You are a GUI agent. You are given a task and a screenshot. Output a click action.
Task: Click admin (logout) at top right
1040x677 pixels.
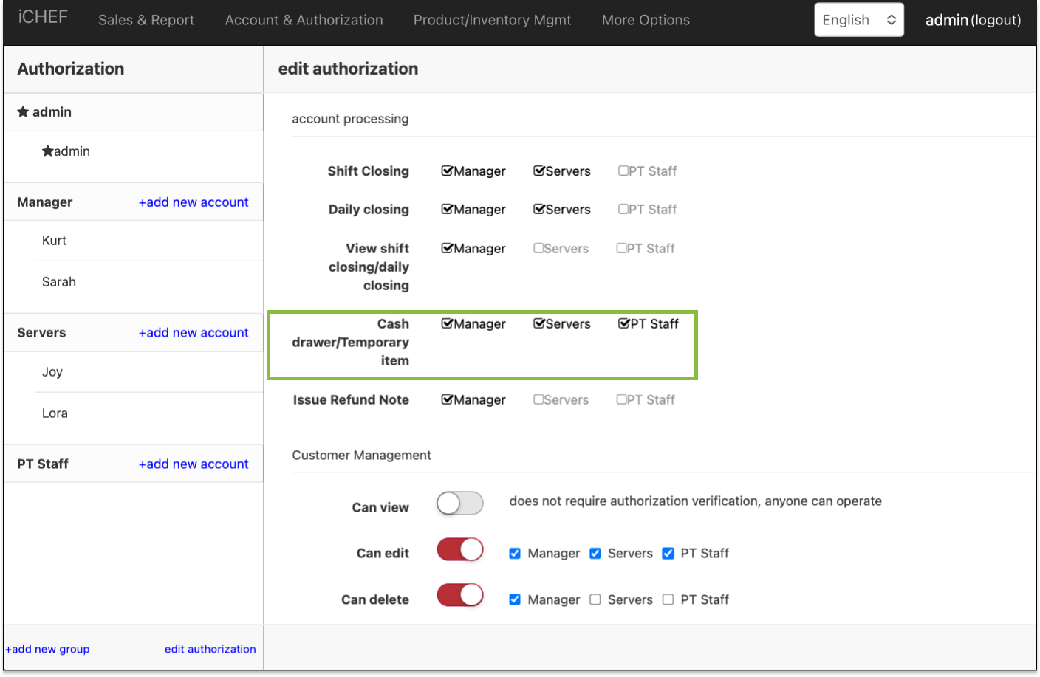coord(972,20)
